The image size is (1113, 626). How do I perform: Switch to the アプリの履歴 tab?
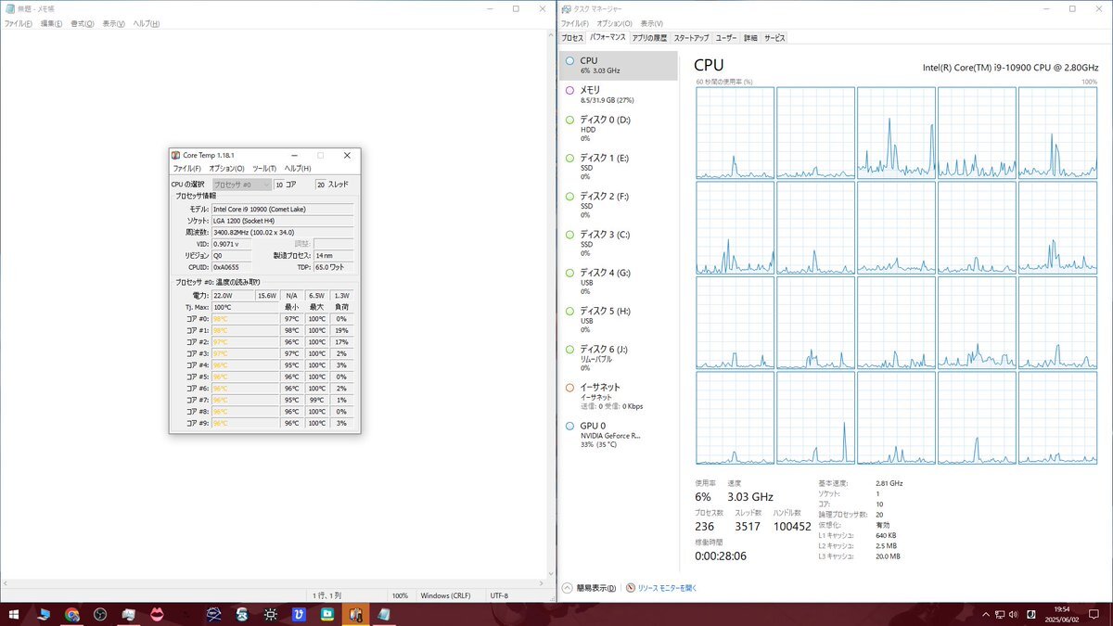coord(649,38)
